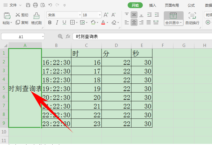Click the select-all corner triangle
The image size is (212, 145).
click(x=6, y=45)
